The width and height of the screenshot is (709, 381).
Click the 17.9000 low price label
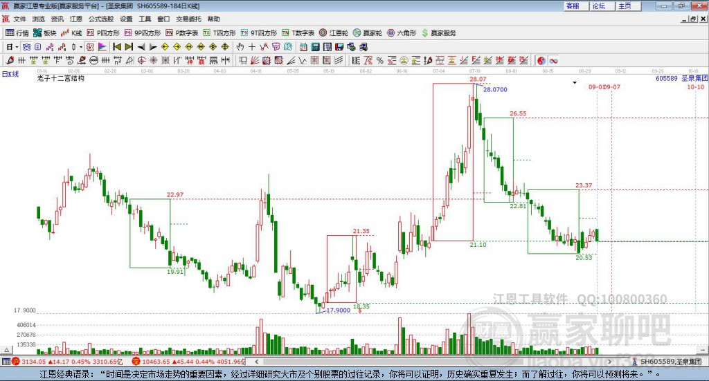(338, 310)
